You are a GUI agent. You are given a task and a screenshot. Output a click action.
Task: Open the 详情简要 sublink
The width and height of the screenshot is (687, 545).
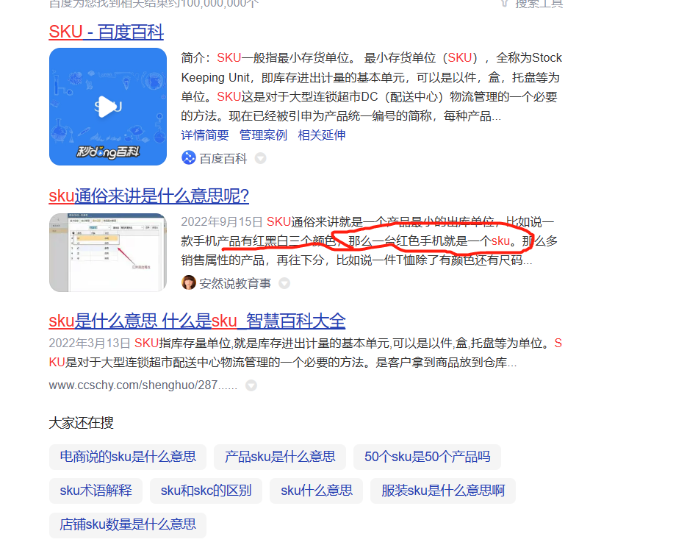point(205,135)
